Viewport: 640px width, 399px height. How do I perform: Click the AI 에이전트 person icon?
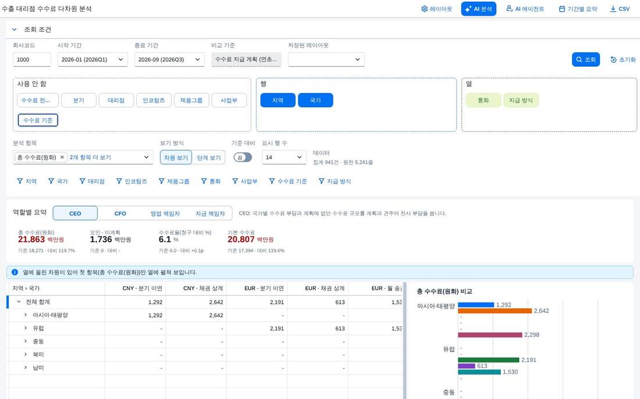pos(510,9)
